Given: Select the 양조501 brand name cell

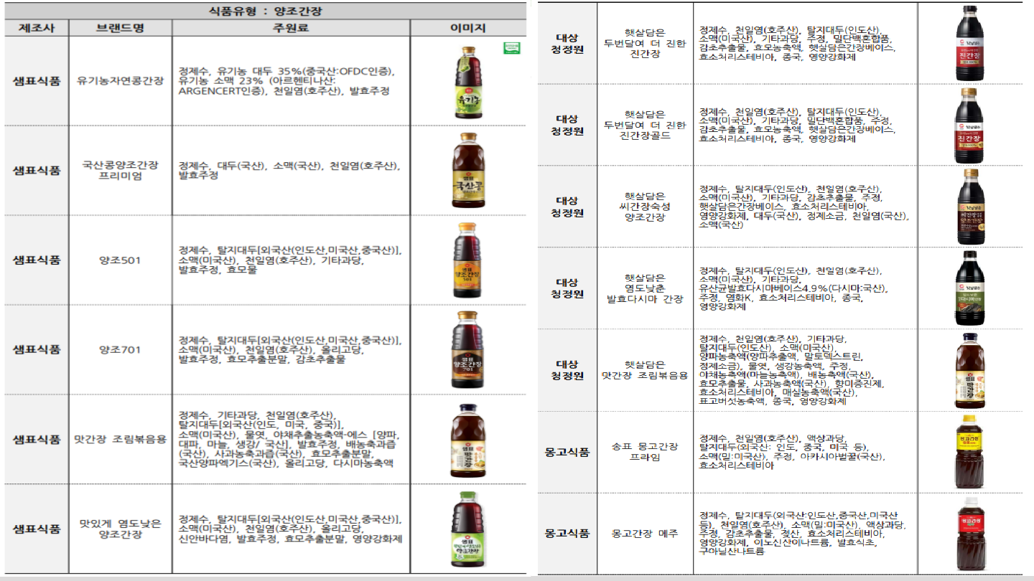Looking at the screenshot, I should 120,260.
